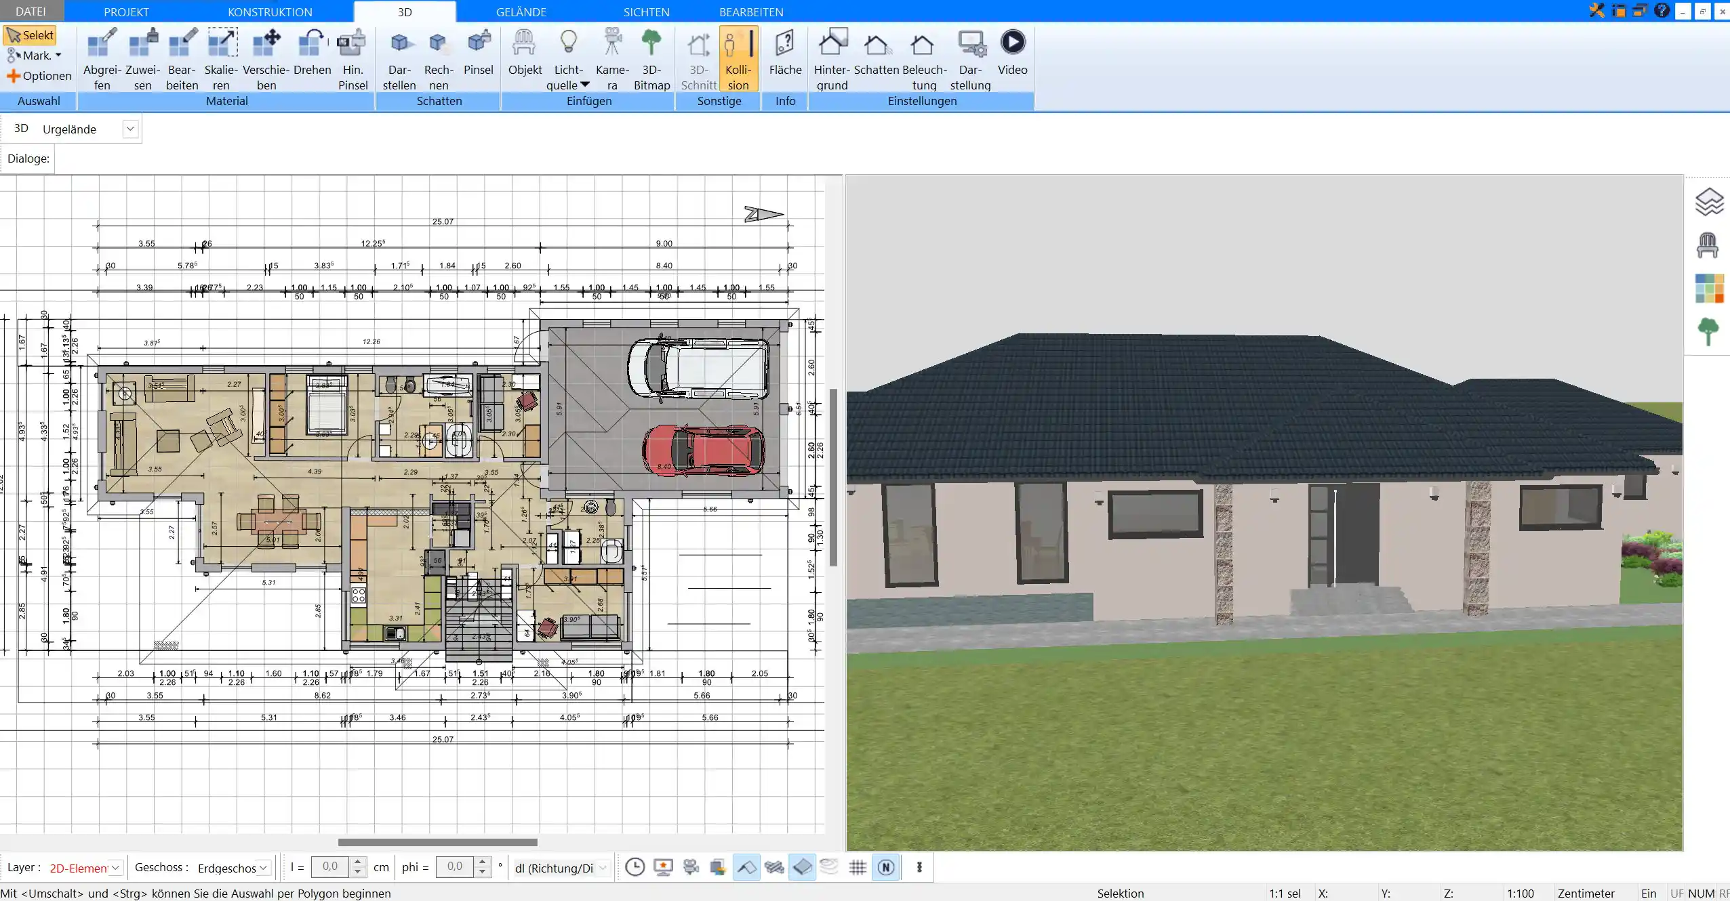Image resolution: width=1730 pixels, height=901 pixels.
Task: Click the horizontal scrollbar under floor plan
Action: tap(438, 842)
